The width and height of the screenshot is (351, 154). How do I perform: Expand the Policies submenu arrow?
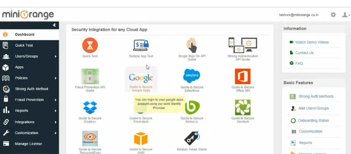coord(56,78)
